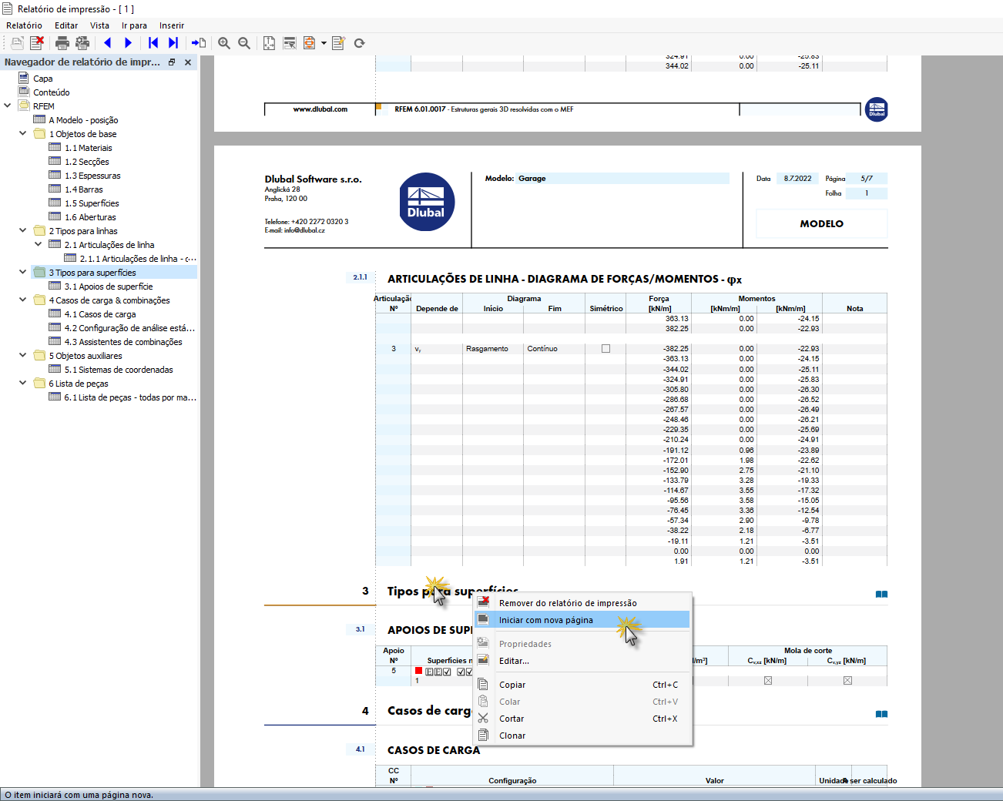Open print settings (printer with gear icon)
This screenshot has height=801, width=1003.
[82, 43]
